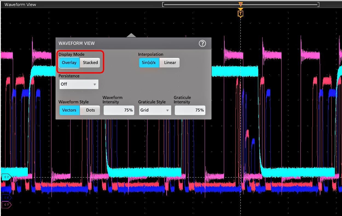
Task: Select Sin(x)/x interpolation
Action: click(x=149, y=63)
